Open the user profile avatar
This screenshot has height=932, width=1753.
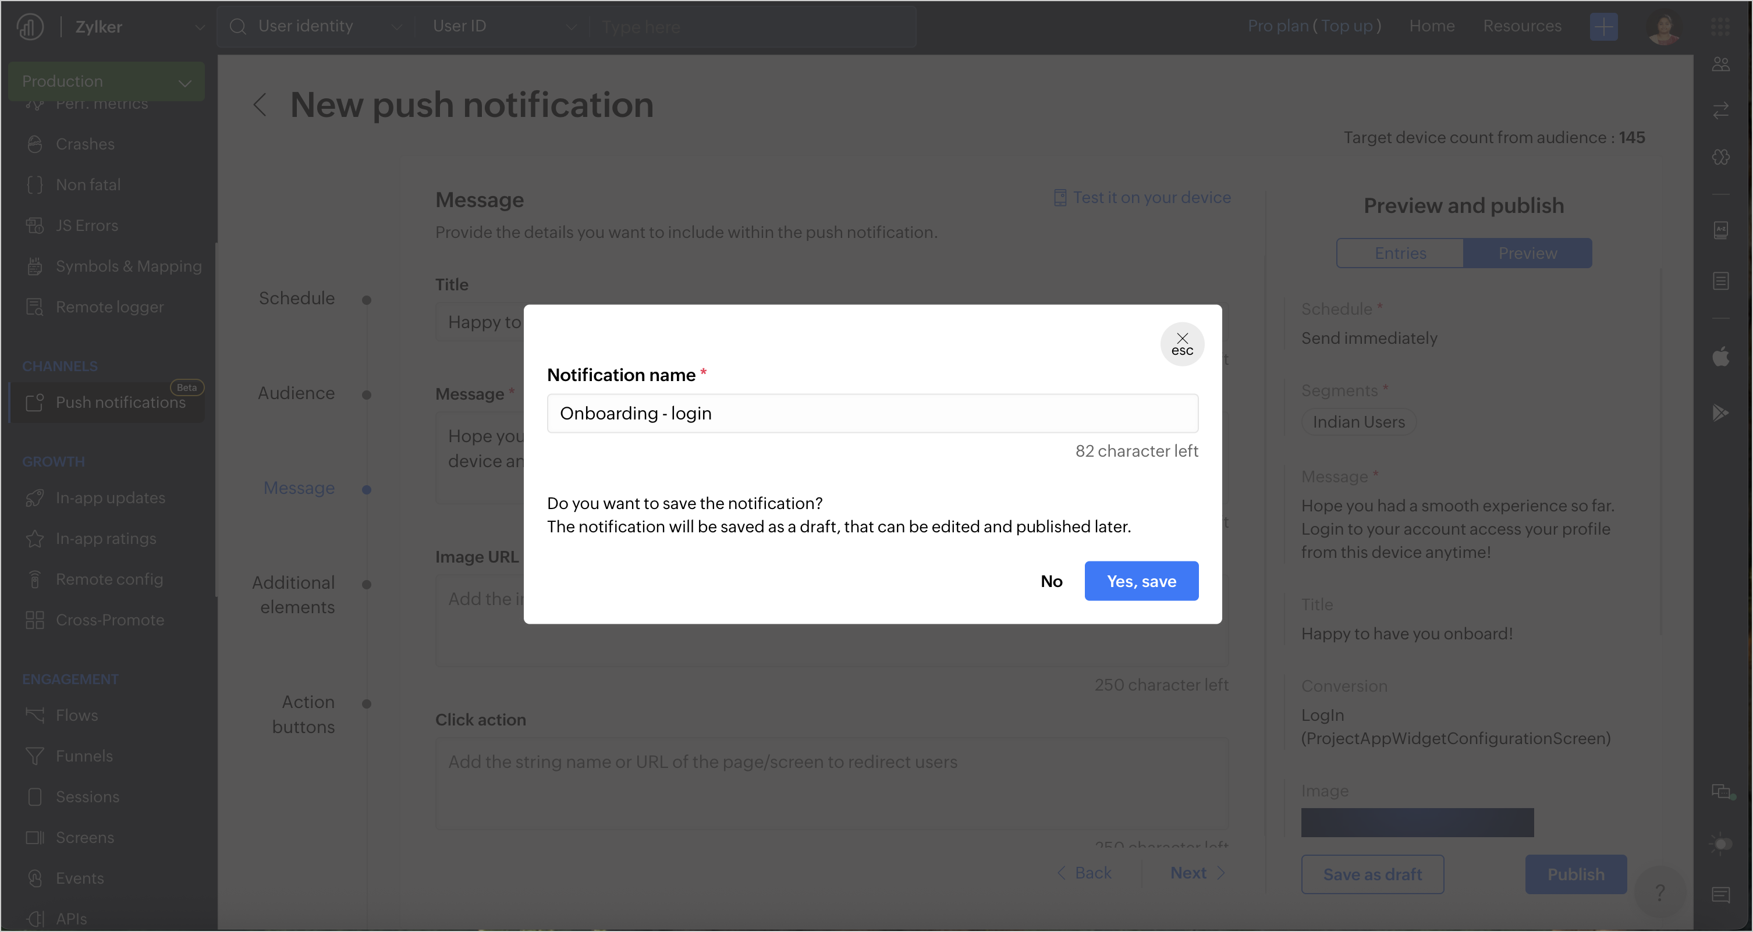tap(1664, 28)
